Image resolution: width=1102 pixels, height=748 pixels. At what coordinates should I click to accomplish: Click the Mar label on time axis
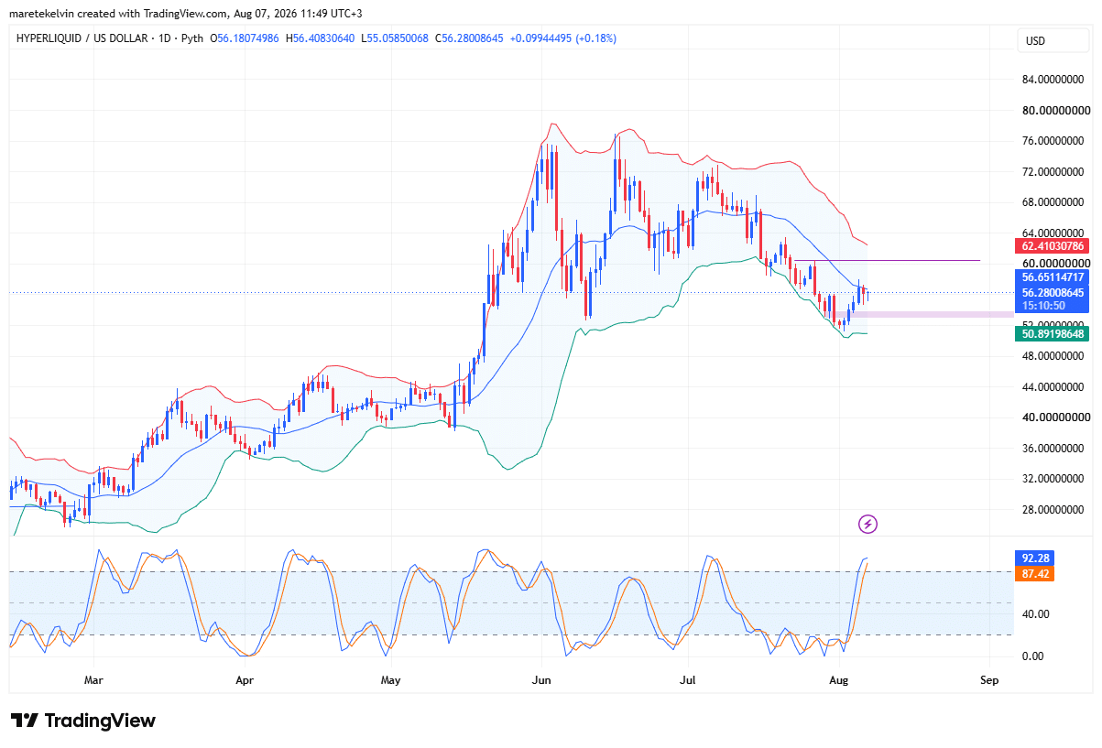click(93, 681)
